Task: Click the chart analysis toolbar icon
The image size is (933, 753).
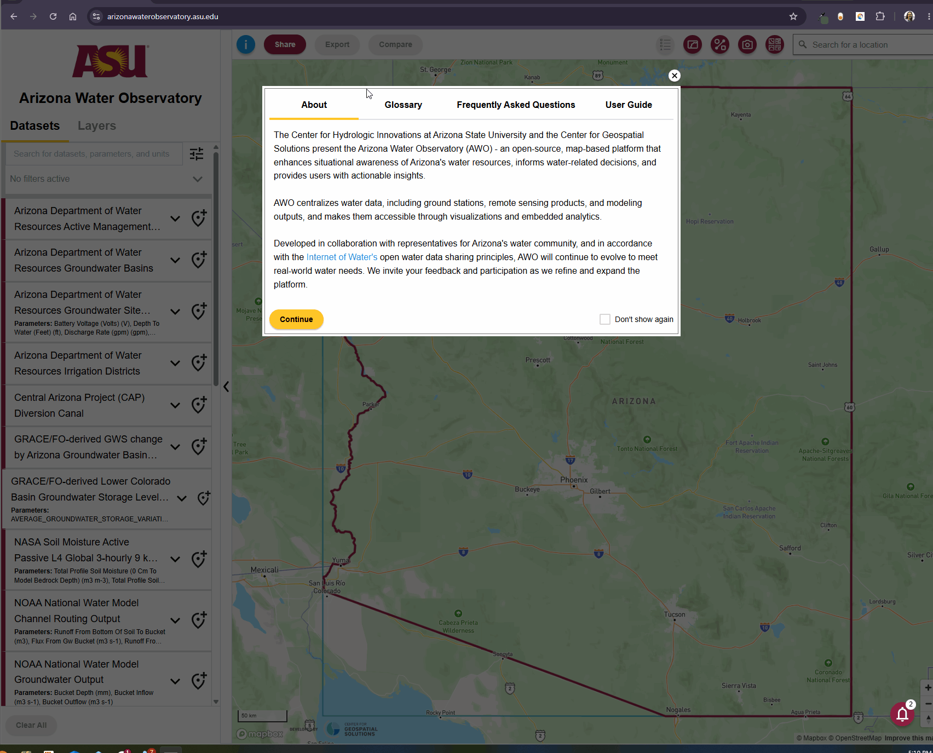Action: point(693,44)
